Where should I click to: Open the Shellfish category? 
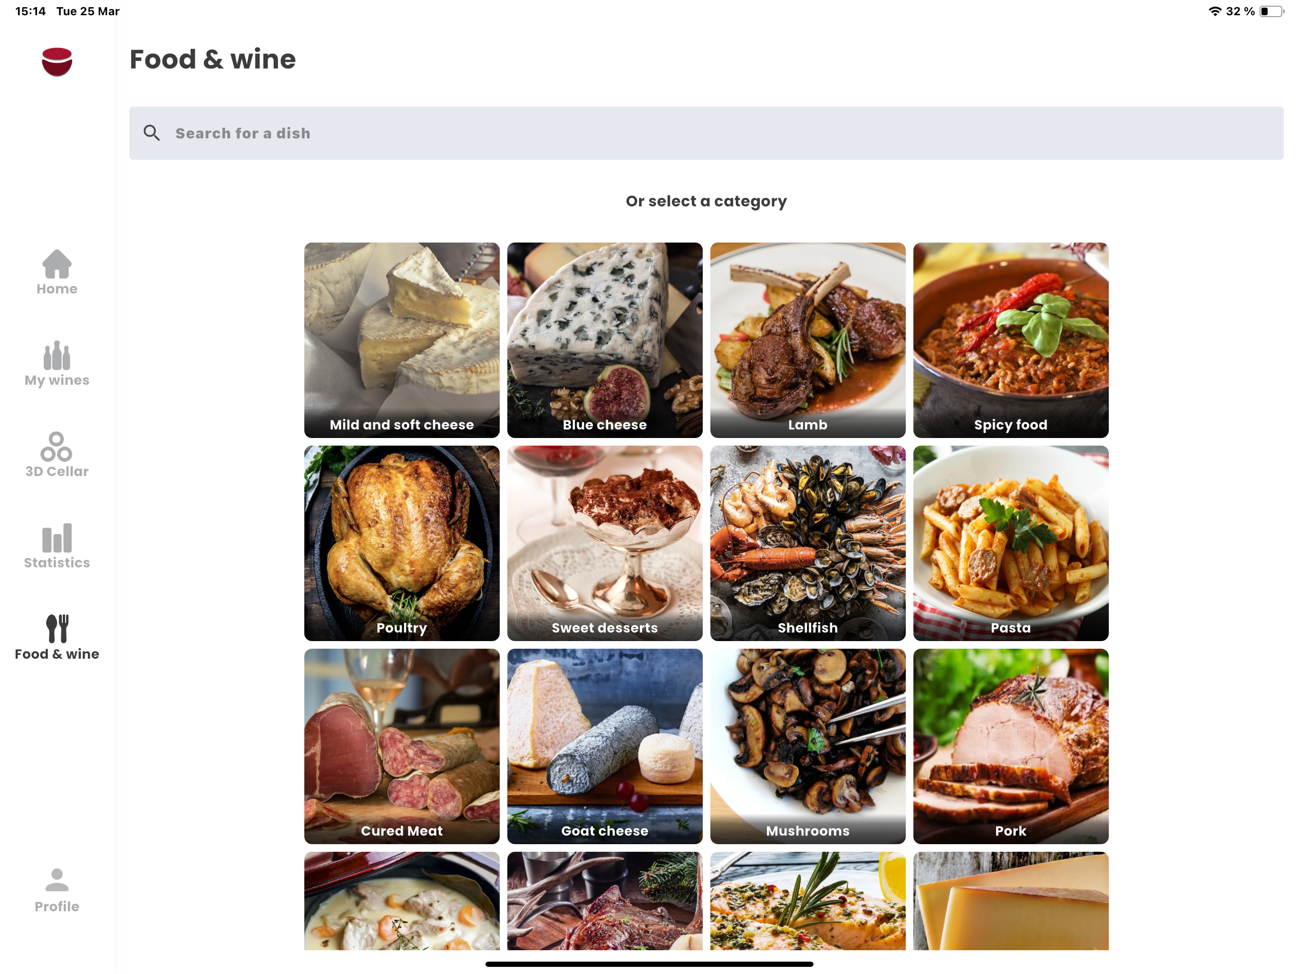point(807,544)
